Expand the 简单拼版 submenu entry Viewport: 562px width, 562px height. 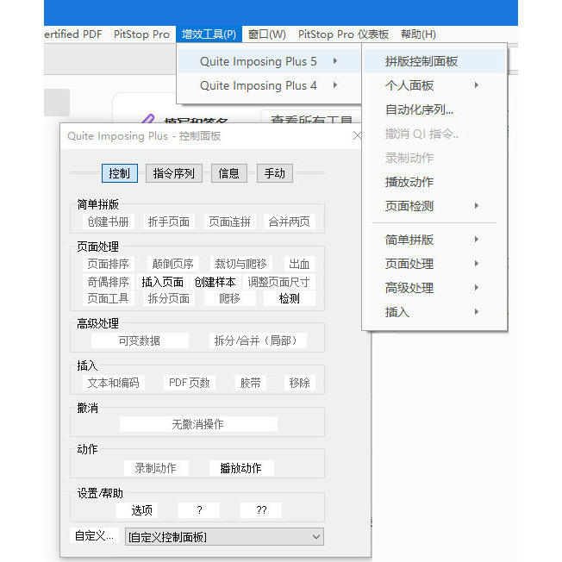click(434, 240)
